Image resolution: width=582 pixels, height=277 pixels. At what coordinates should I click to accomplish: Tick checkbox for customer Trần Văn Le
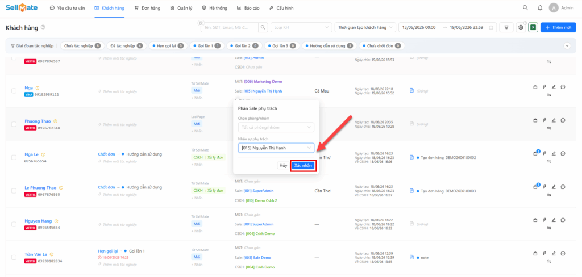click(14, 257)
